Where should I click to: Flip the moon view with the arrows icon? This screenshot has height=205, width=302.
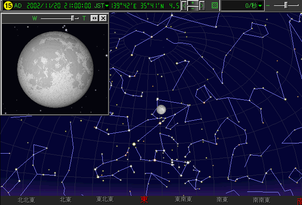(x=94, y=18)
